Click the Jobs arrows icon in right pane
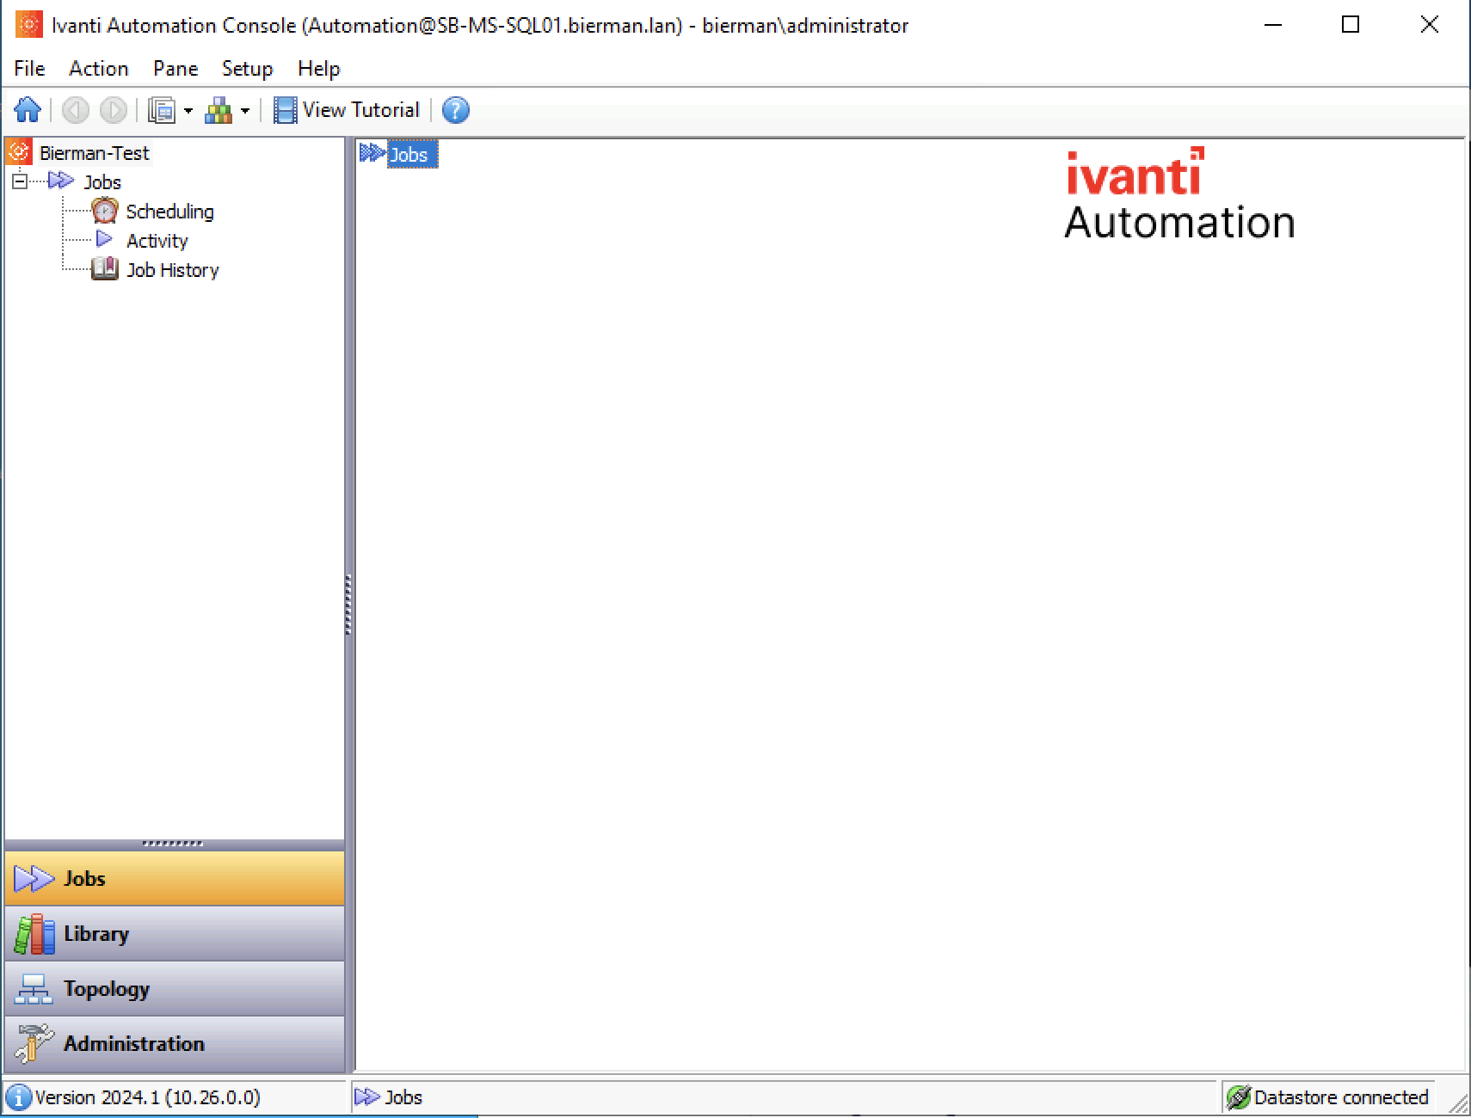The image size is (1471, 1118). coord(372,154)
